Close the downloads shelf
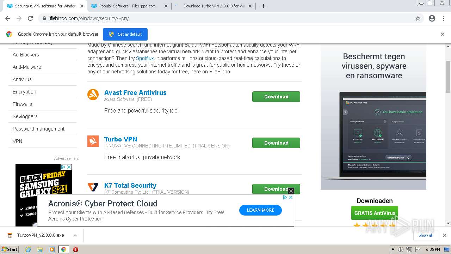The image size is (451, 254). click(445, 235)
